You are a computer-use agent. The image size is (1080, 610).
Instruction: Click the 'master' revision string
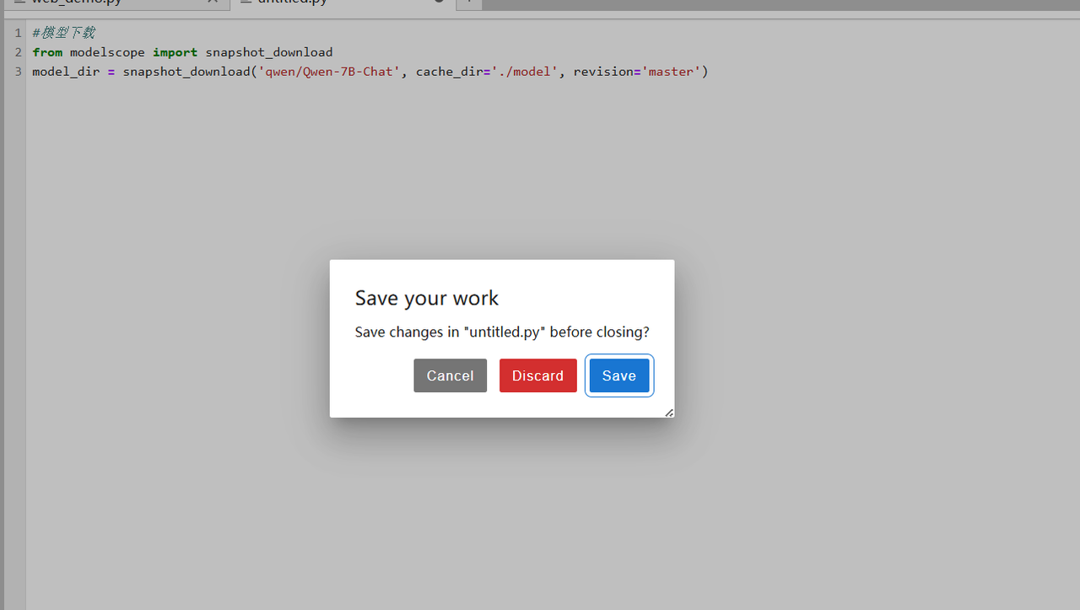click(x=671, y=72)
